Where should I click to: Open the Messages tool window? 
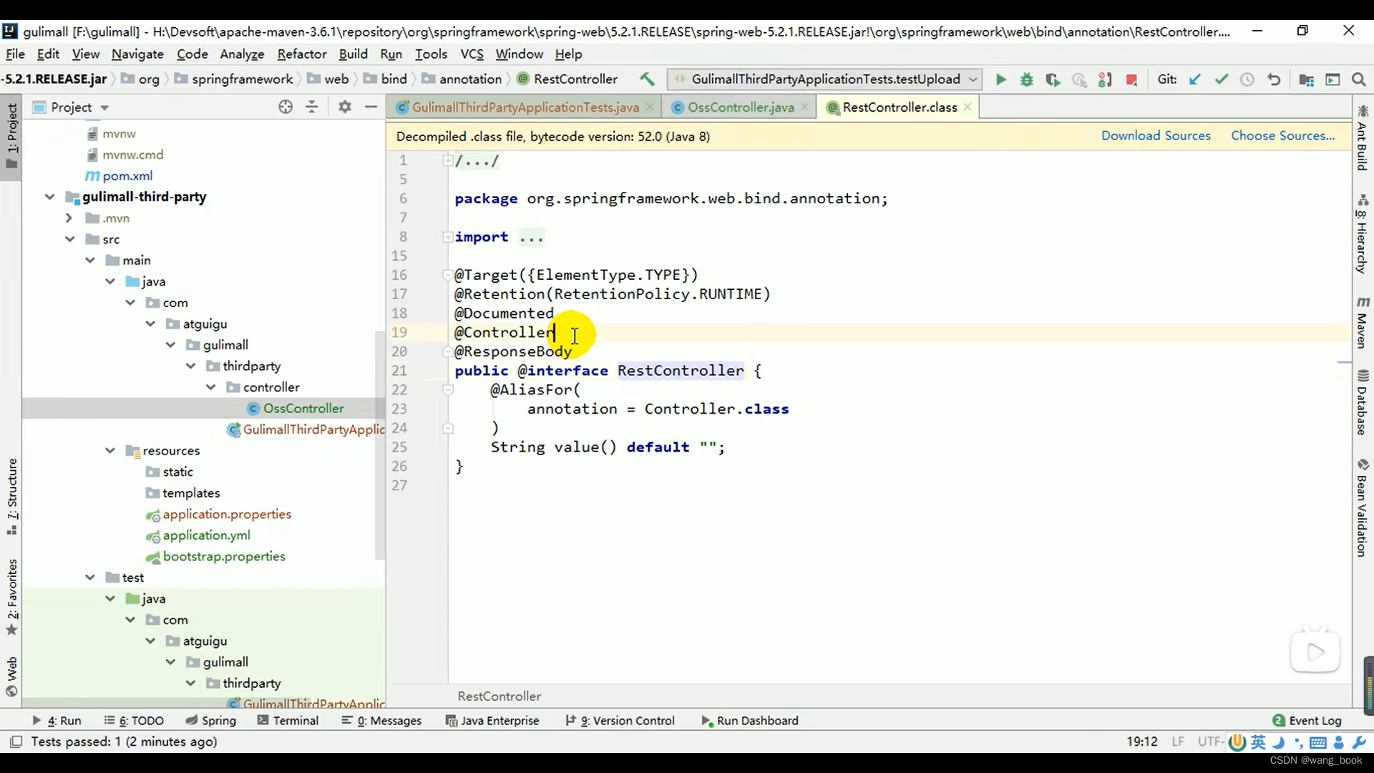pyautogui.click(x=381, y=721)
